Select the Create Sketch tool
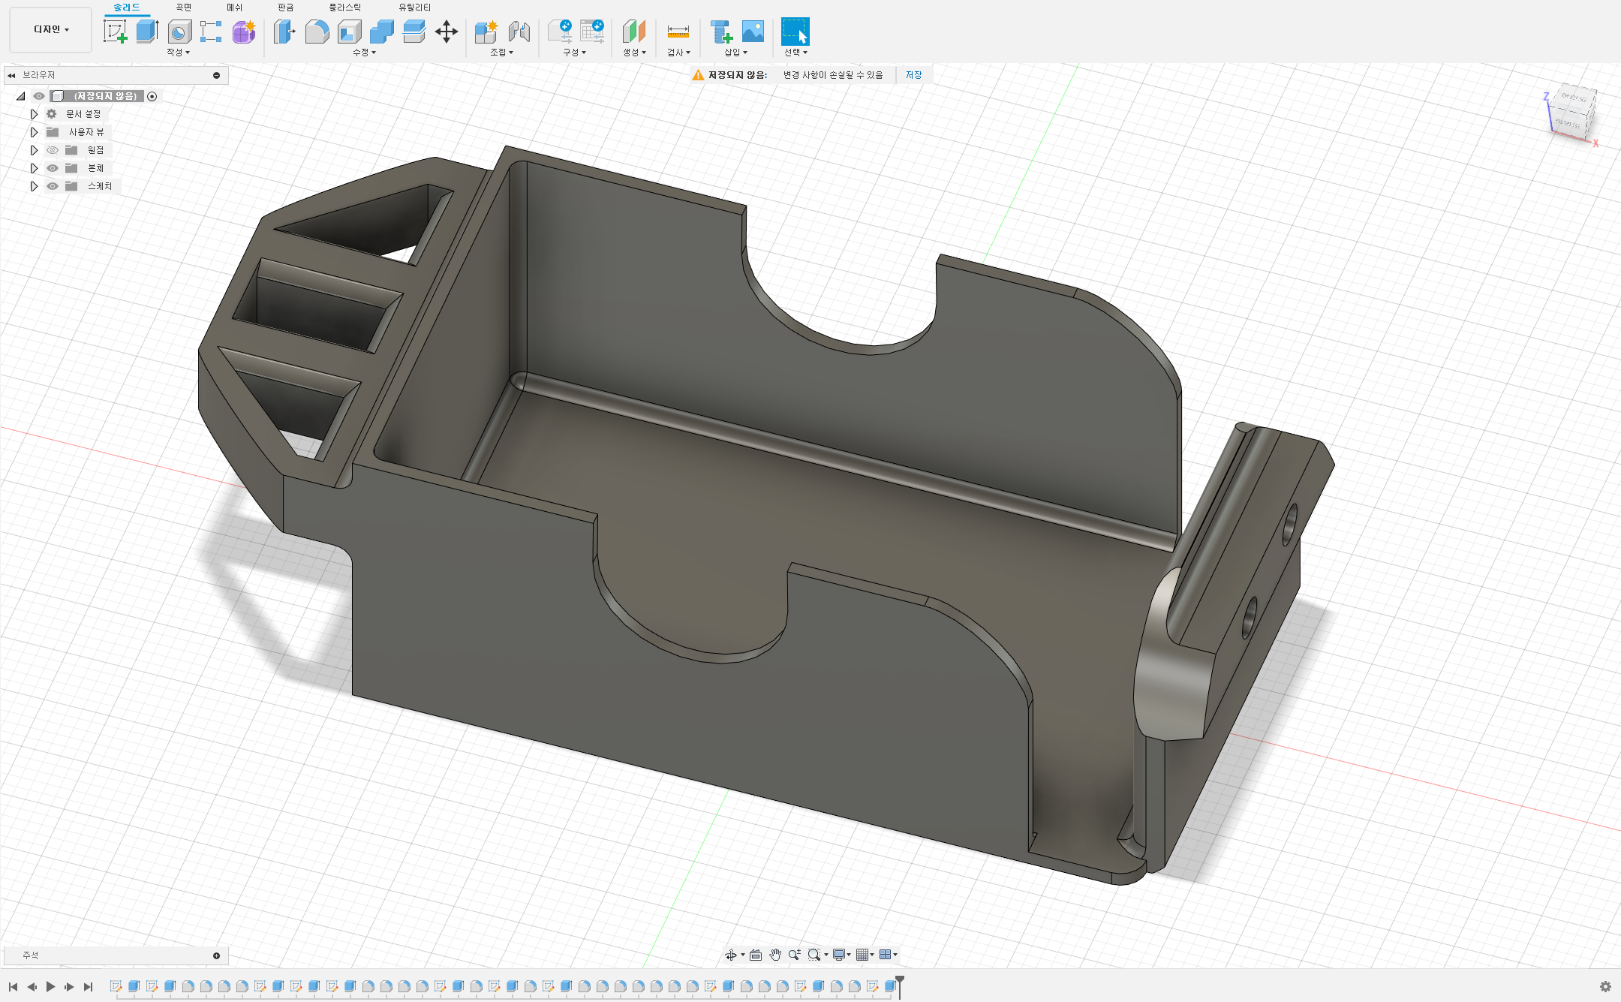Image resolution: width=1621 pixels, height=1002 pixels. click(x=115, y=32)
